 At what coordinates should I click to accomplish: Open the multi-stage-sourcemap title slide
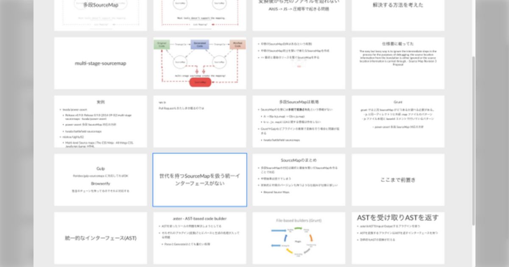tap(101, 63)
